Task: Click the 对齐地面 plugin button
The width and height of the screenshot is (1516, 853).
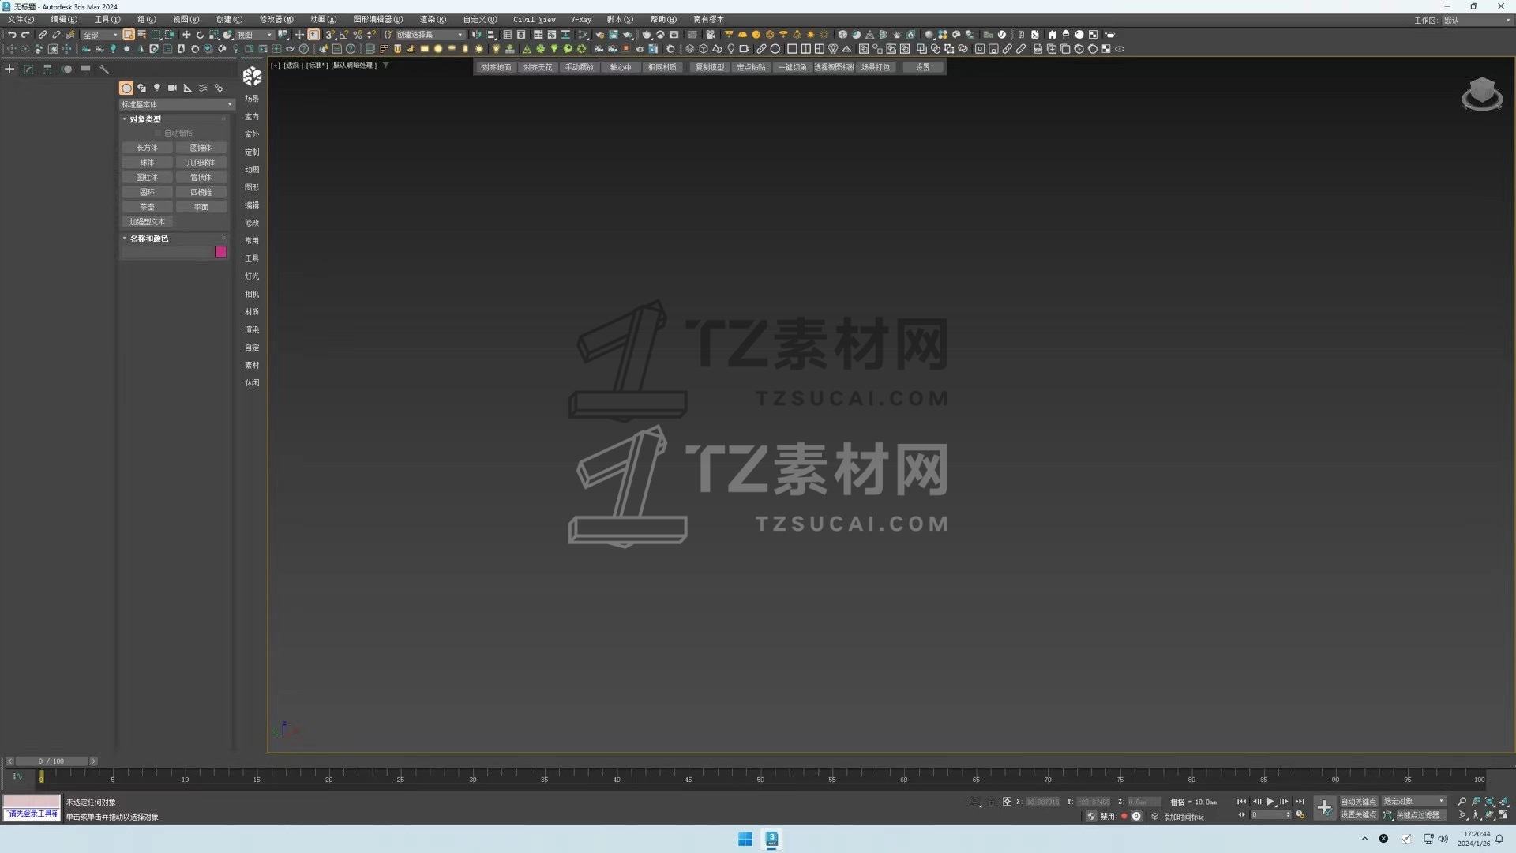Action: (496, 67)
